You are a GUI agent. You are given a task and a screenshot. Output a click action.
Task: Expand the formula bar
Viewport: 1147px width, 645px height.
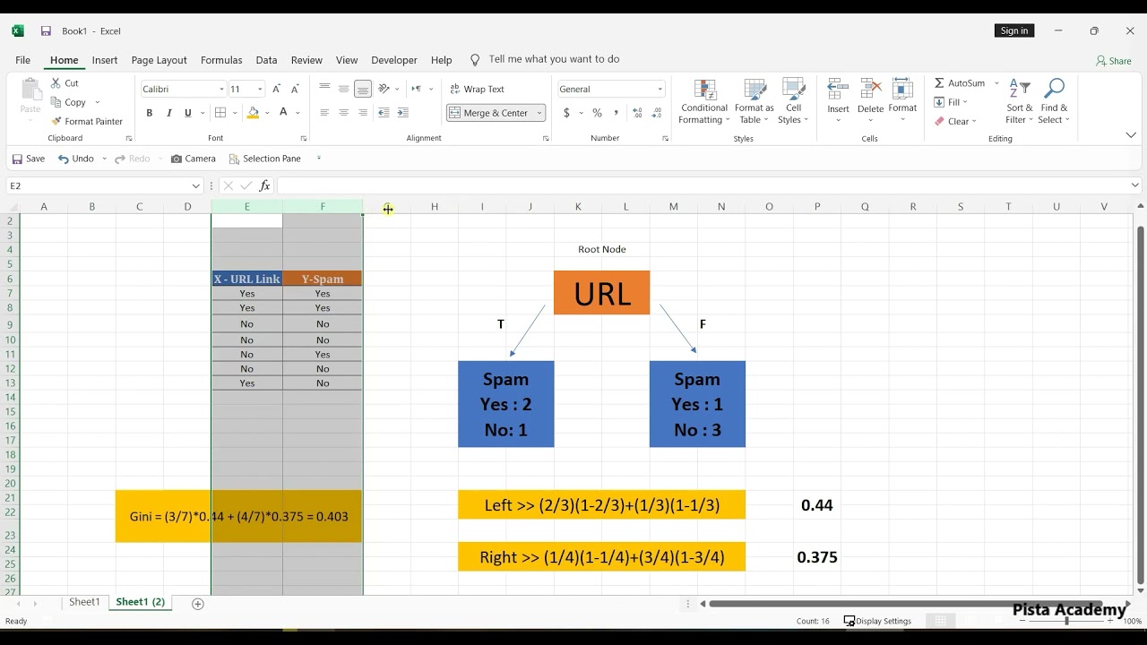(1135, 185)
